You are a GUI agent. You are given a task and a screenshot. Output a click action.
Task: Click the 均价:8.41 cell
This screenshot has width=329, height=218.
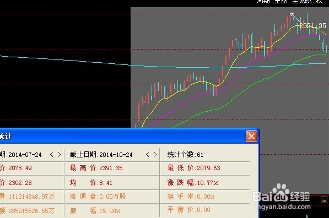pos(91,183)
